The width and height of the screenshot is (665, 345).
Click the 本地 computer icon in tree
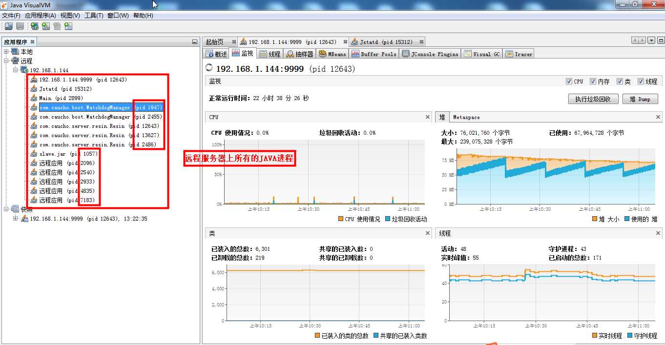[x=15, y=52]
